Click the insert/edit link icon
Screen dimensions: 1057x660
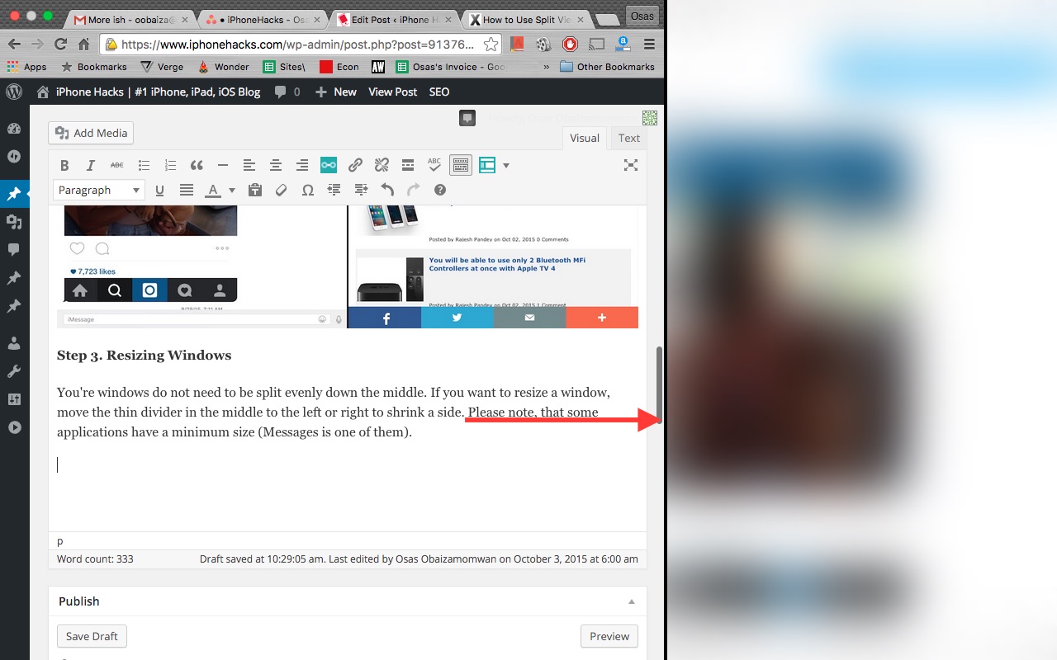coord(355,165)
